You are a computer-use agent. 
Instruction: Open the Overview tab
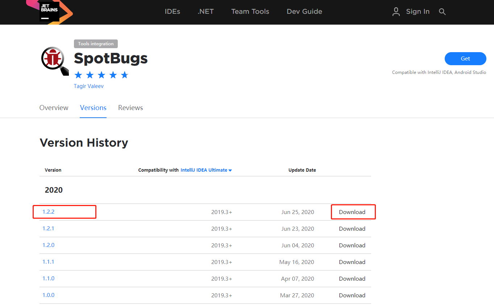(x=54, y=108)
